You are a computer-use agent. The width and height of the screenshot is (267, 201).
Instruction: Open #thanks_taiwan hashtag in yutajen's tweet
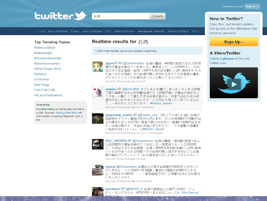161,103
